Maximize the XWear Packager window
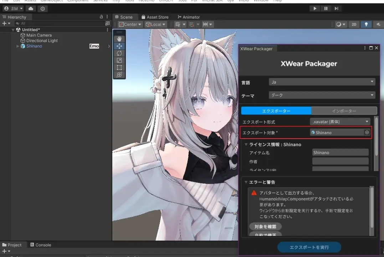The width and height of the screenshot is (384, 257). (x=371, y=48)
